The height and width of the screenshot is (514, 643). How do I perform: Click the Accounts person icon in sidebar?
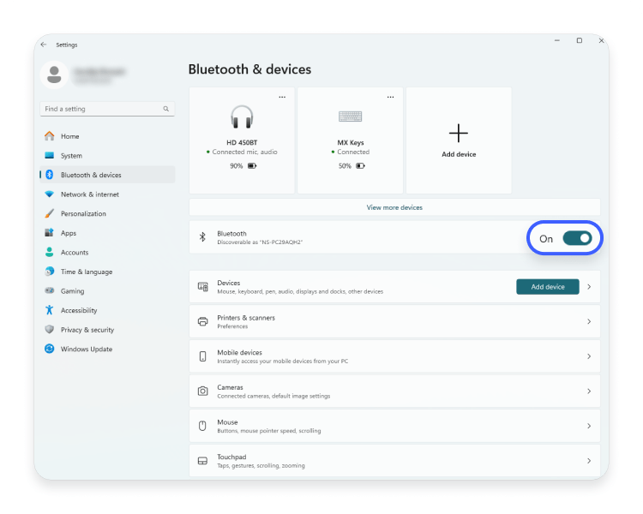[x=49, y=252]
